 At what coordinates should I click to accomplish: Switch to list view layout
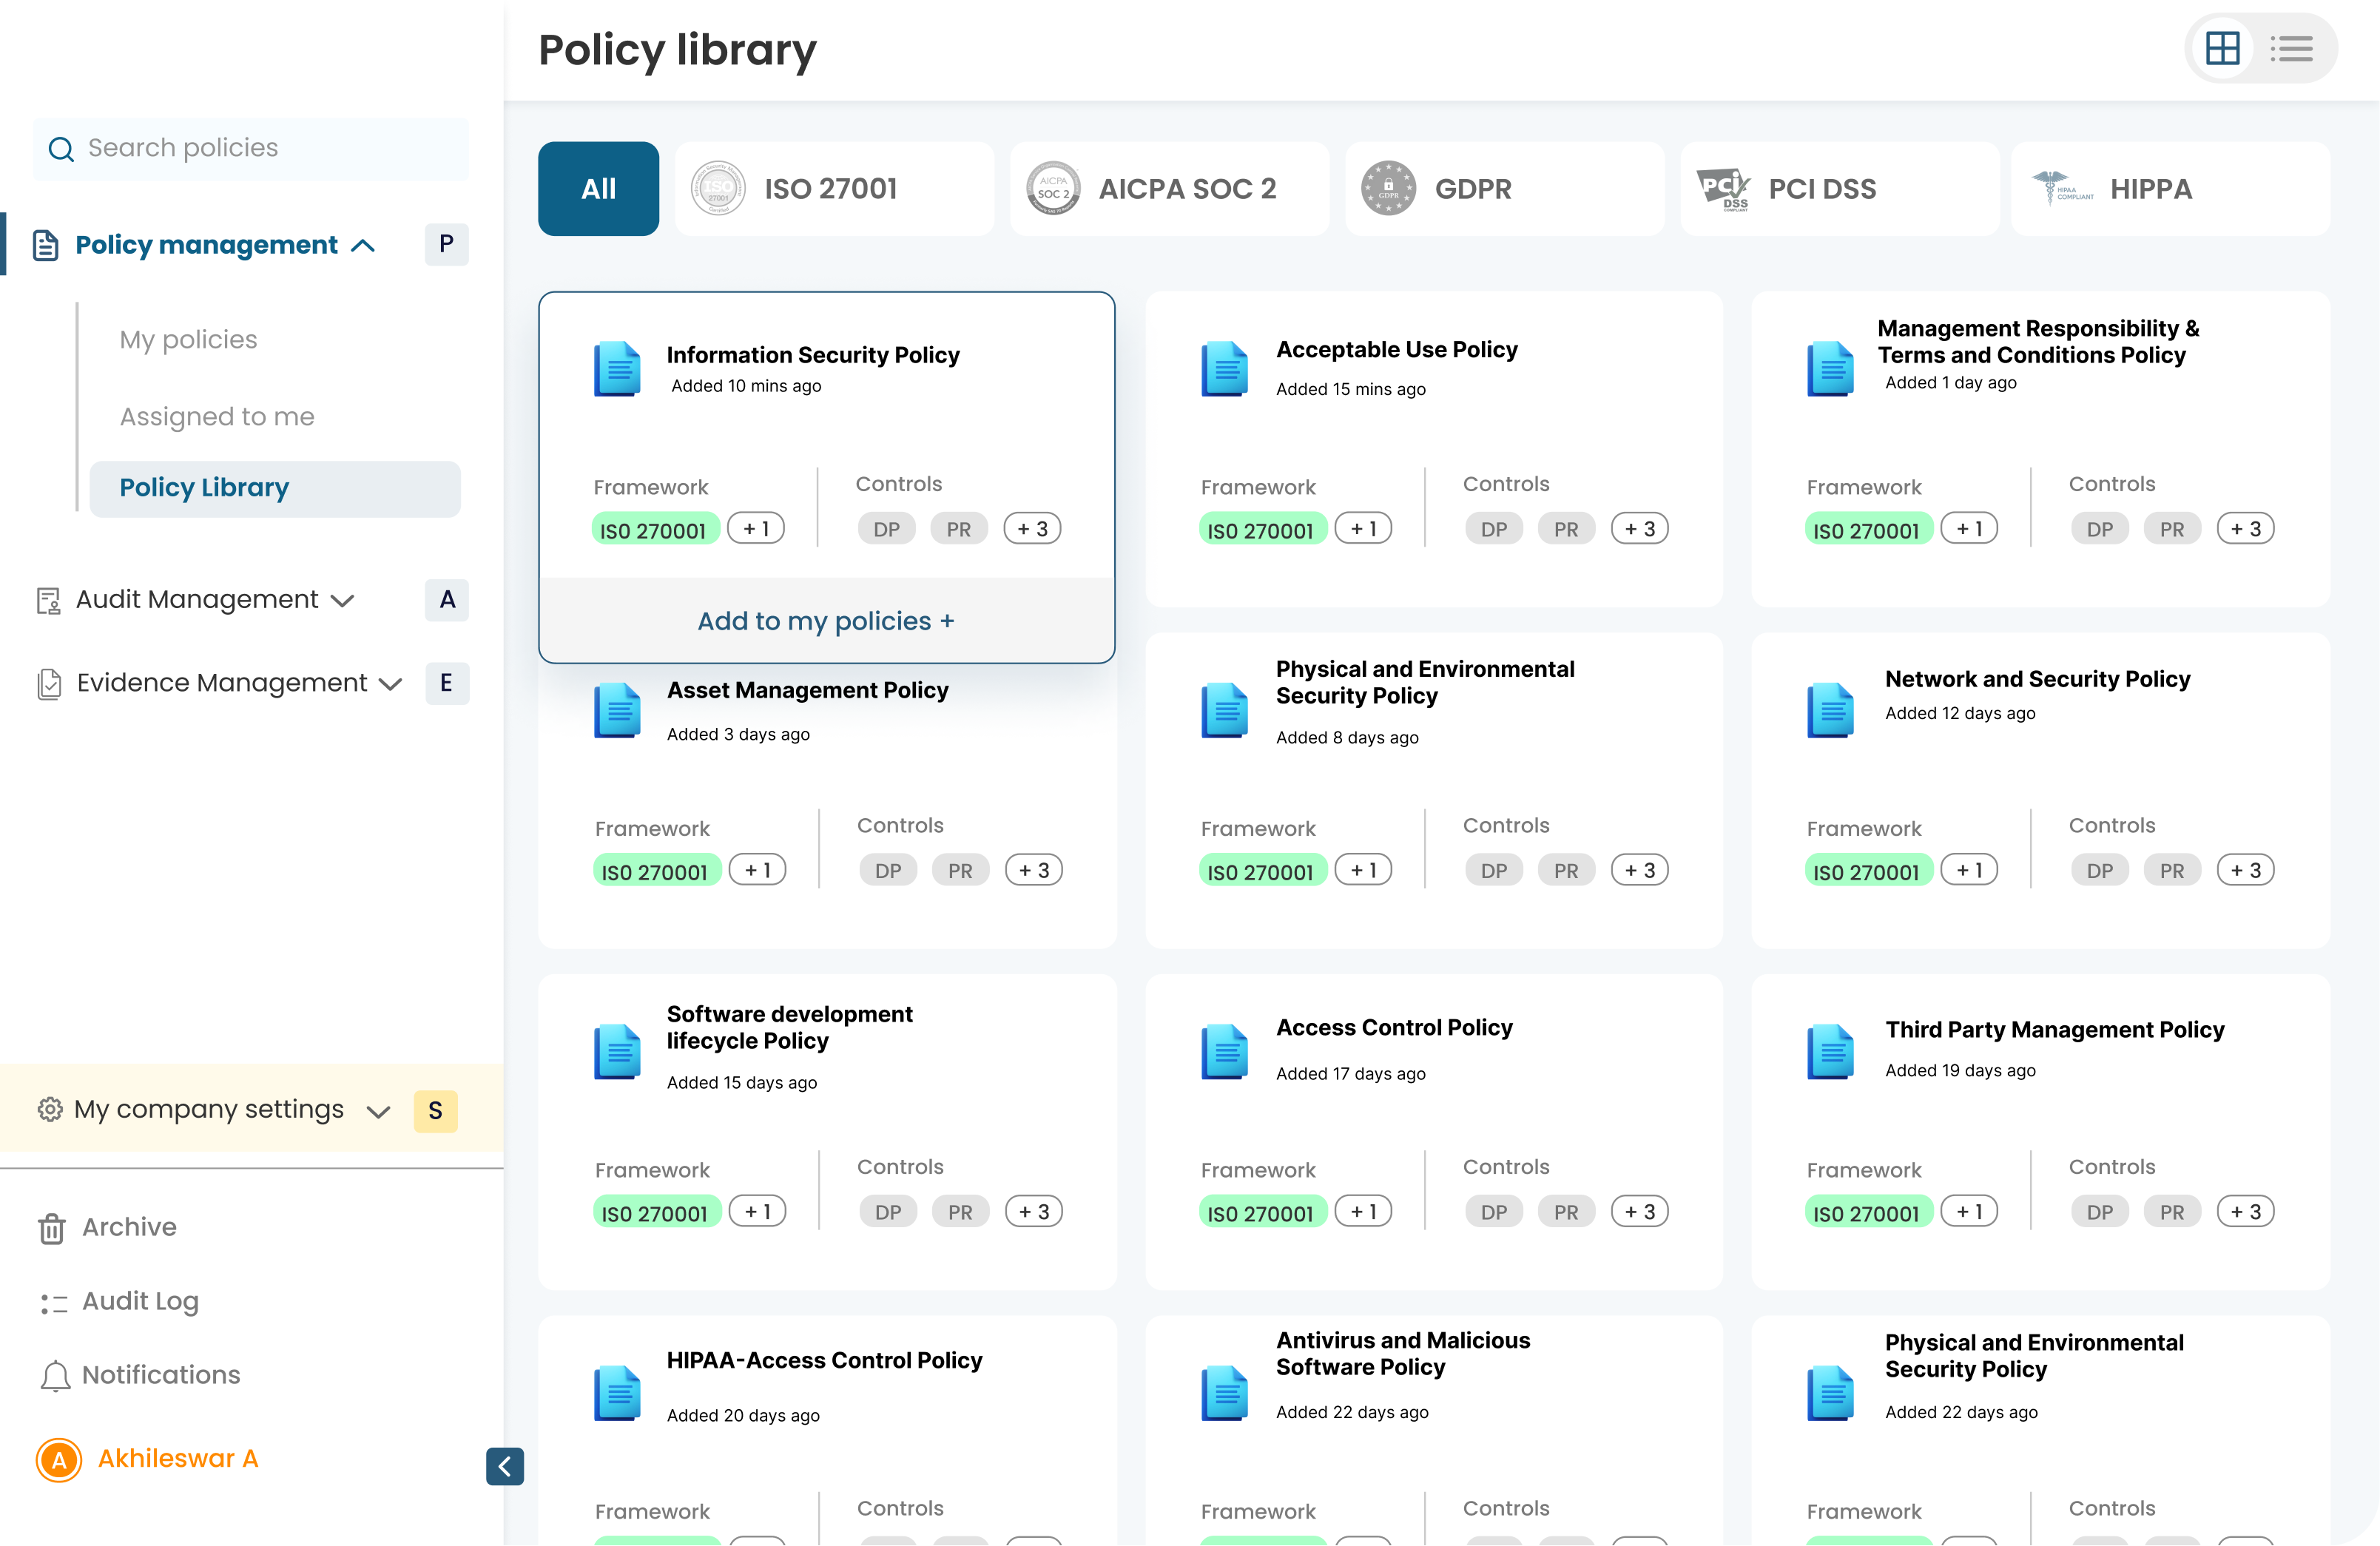[x=2291, y=48]
